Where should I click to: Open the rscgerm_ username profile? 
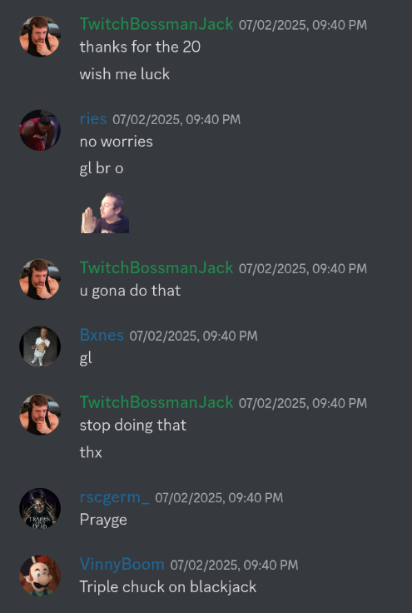pyautogui.click(x=114, y=497)
